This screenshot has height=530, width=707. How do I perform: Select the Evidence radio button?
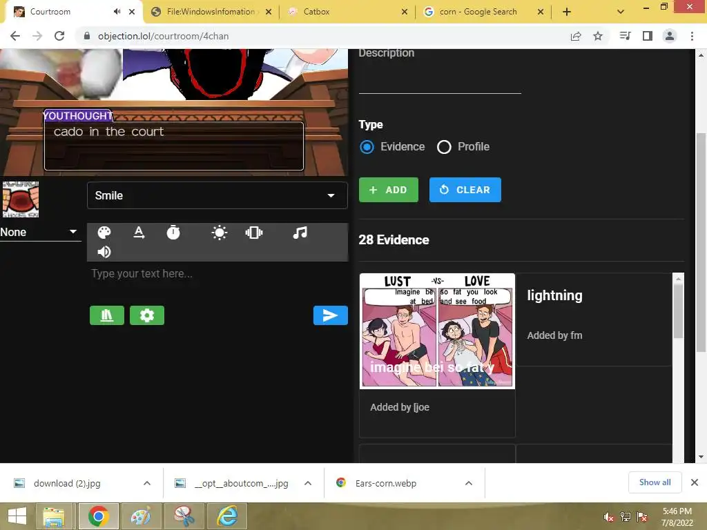tap(367, 147)
